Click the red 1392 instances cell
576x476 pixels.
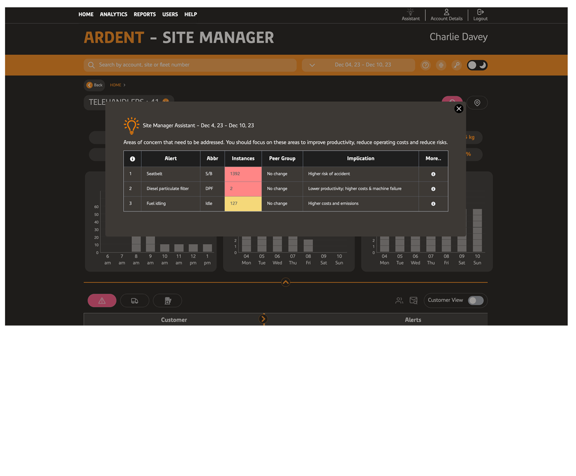point(243,174)
